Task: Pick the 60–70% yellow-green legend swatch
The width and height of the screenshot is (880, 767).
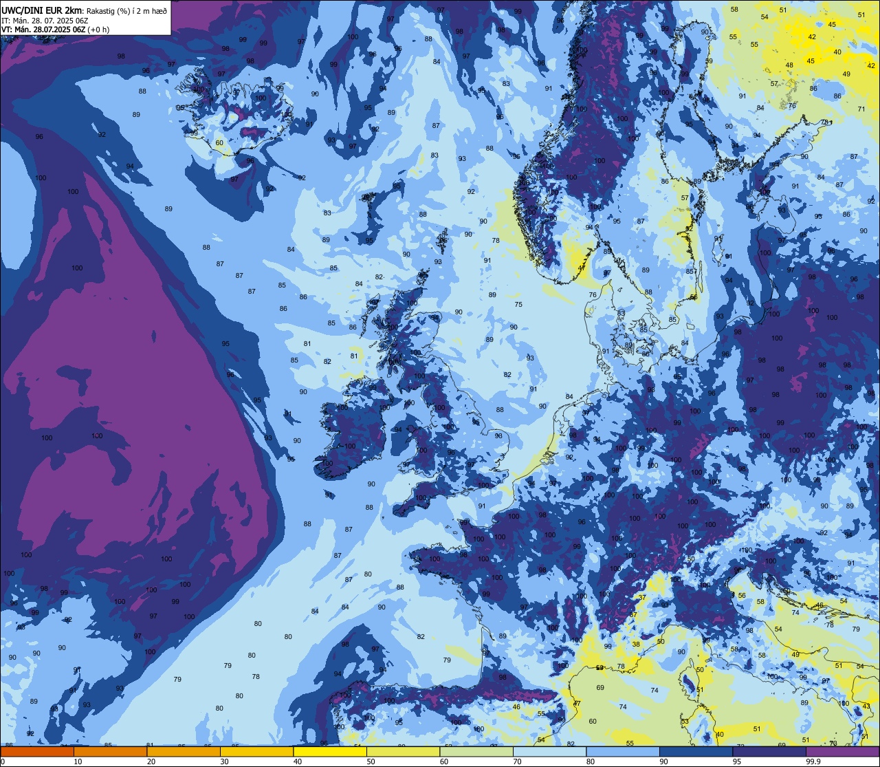Action: pos(476,752)
